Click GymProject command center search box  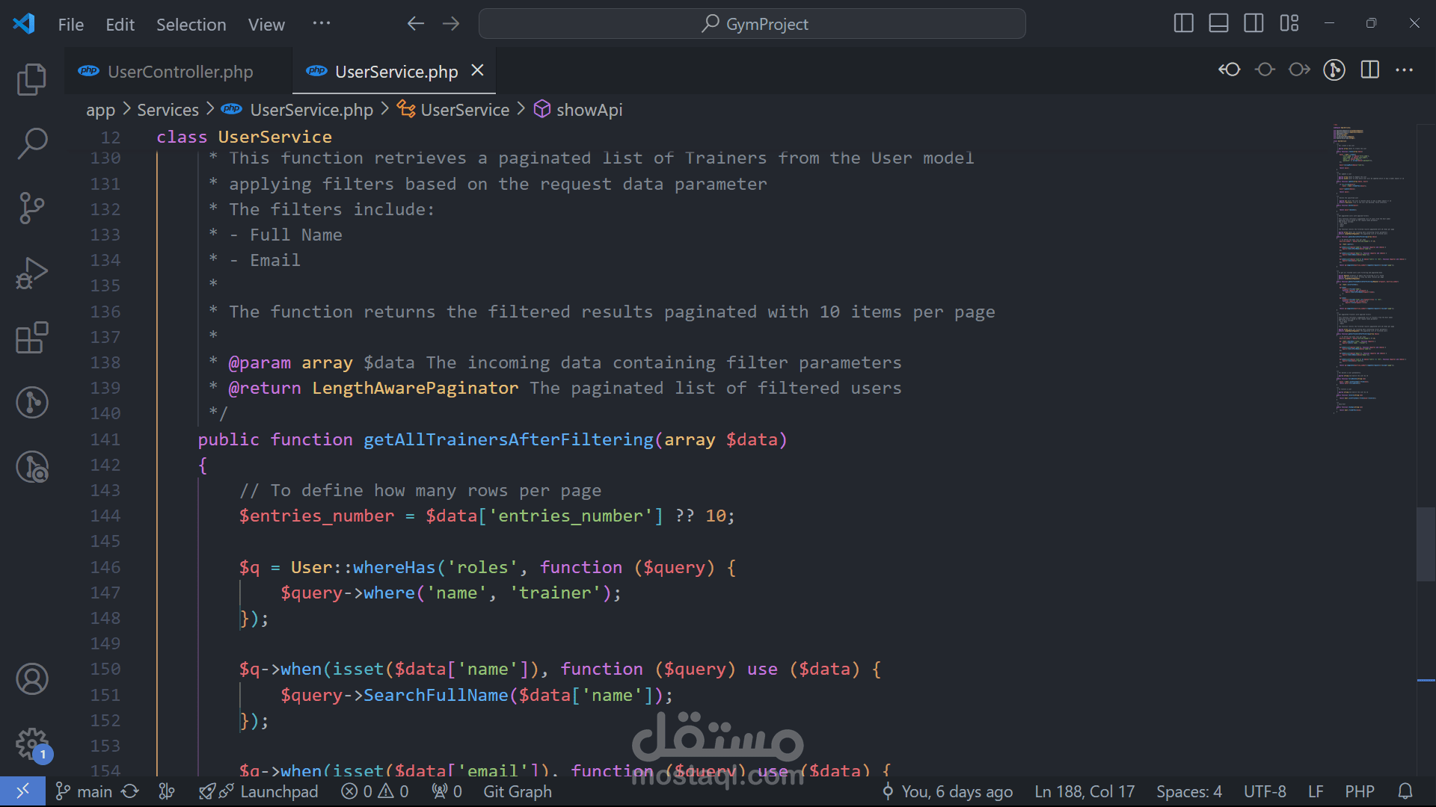(x=752, y=24)
